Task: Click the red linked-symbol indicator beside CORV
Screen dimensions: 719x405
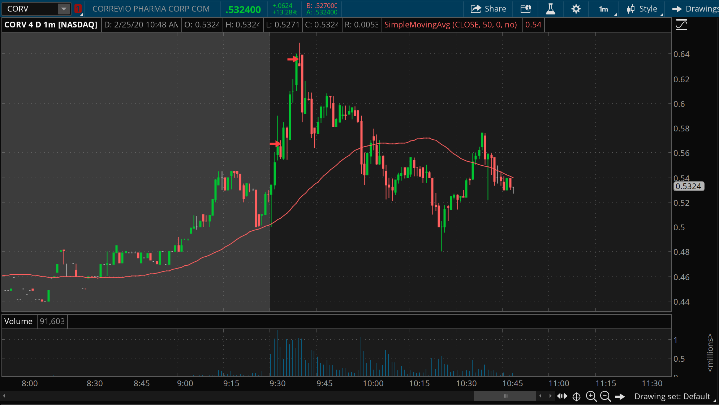Action: click(x=77, y=9)
